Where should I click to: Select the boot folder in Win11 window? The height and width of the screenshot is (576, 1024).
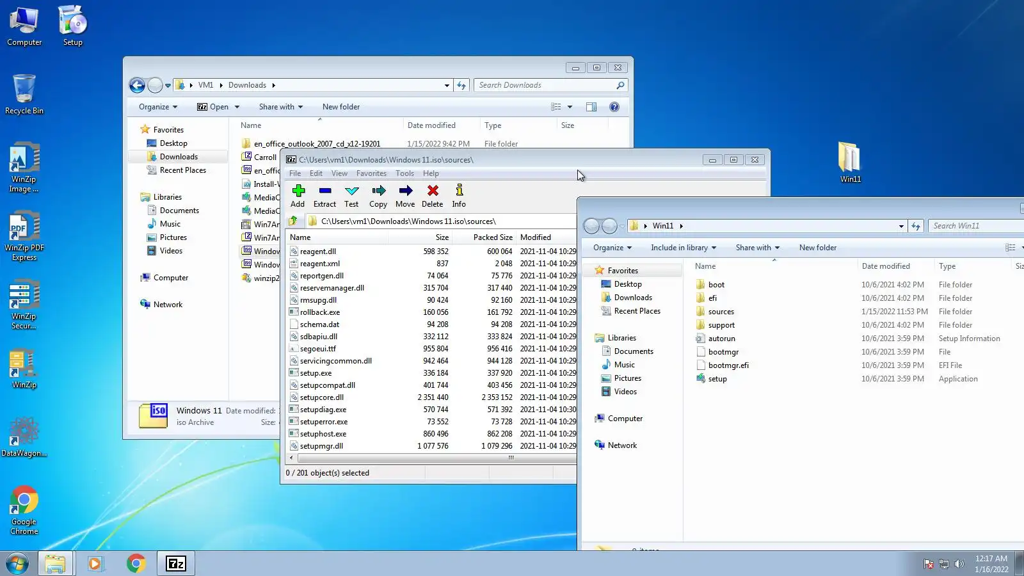coord(716,285)
